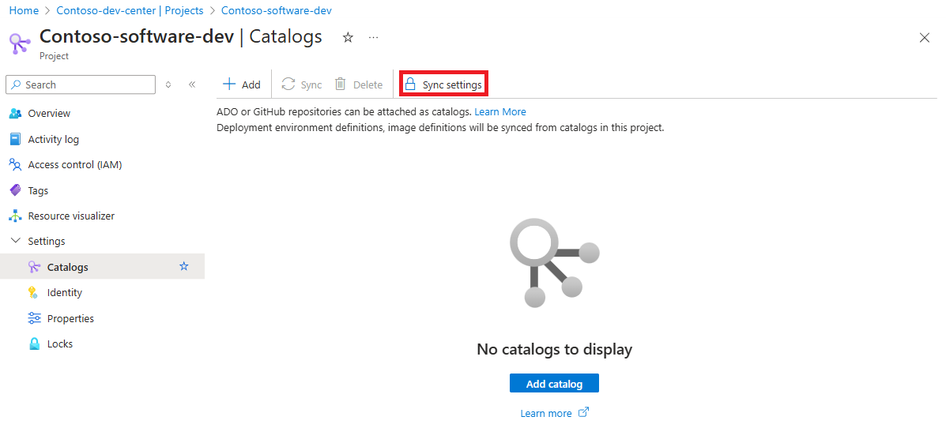The width and height of the screenshot is (946, 428).
Task: Click the Catalogs branch icon in sidebar
Action: [x=35, y=267]
